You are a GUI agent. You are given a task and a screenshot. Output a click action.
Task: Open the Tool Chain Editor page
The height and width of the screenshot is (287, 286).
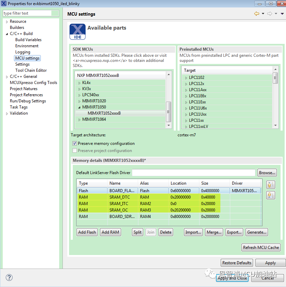pos(31,70)
